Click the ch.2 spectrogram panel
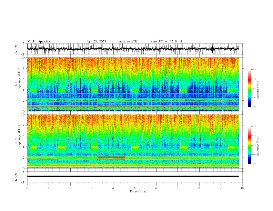Image resolution: width=273 pixels, height=211 pixels. pyautogui.click(x=133, y=141)
